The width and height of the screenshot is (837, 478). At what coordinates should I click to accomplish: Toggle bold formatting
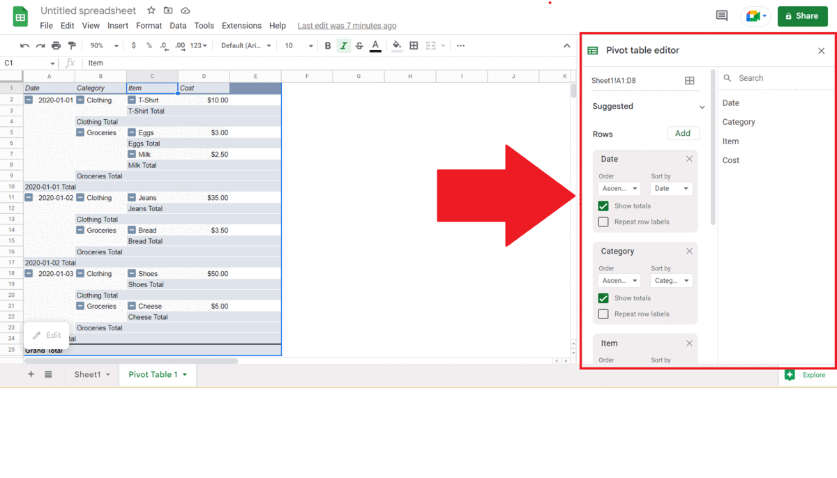[x=328, y=45]
